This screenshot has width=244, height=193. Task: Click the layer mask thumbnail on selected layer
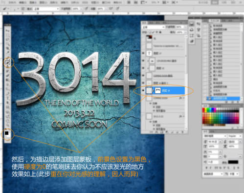(158, 90)
